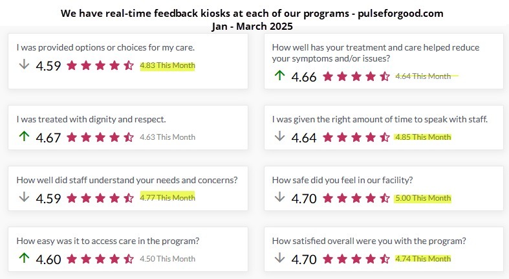The image size is (509, 279).
Task: Click the down arrow by overall satisfaction 4.70
Action: pyautogui.click(x=279, y=258)
